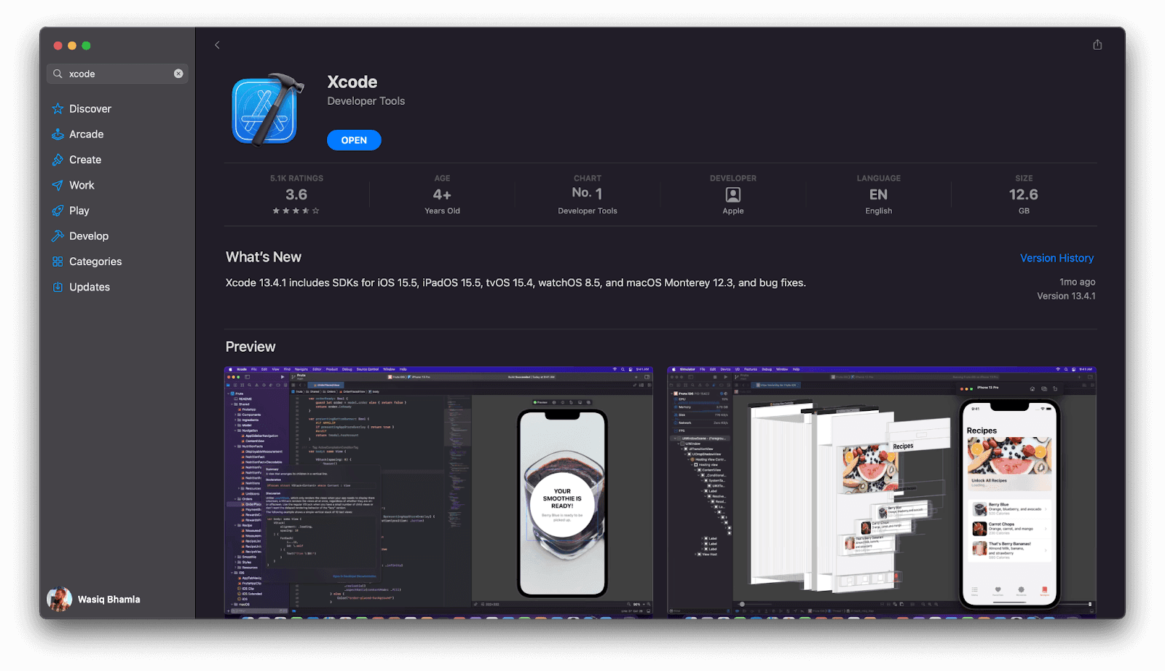1165x671 pixels.
Task: View the Version History
Action: 1057,258
